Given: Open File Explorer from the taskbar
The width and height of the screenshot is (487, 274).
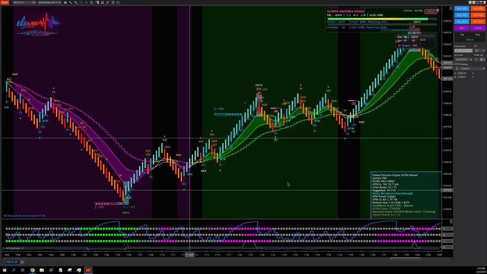Looking at the screenshot, I should point(41,270).
